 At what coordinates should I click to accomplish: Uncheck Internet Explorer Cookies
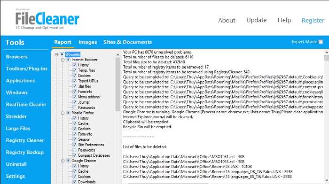click(74, 76)
